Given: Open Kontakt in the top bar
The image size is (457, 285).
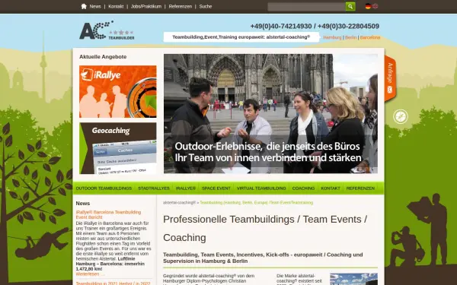Looking at the screenshot, I should [x=116, y=6].
